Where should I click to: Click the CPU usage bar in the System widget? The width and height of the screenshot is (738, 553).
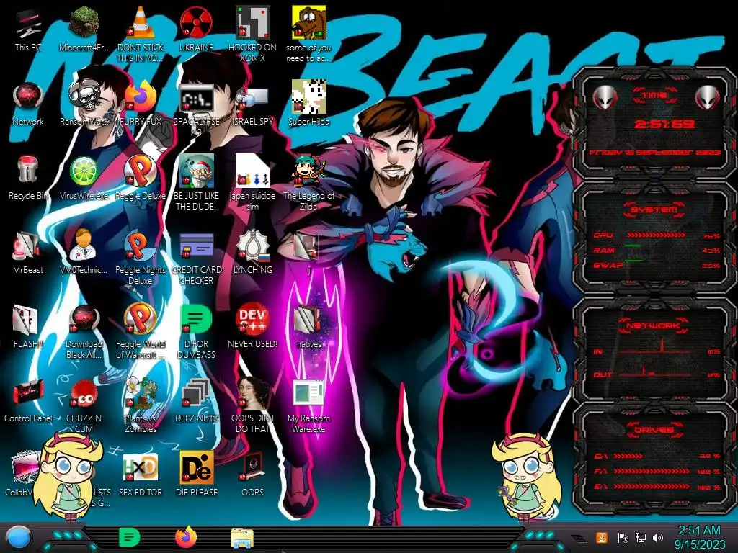(x=656, y=235)
